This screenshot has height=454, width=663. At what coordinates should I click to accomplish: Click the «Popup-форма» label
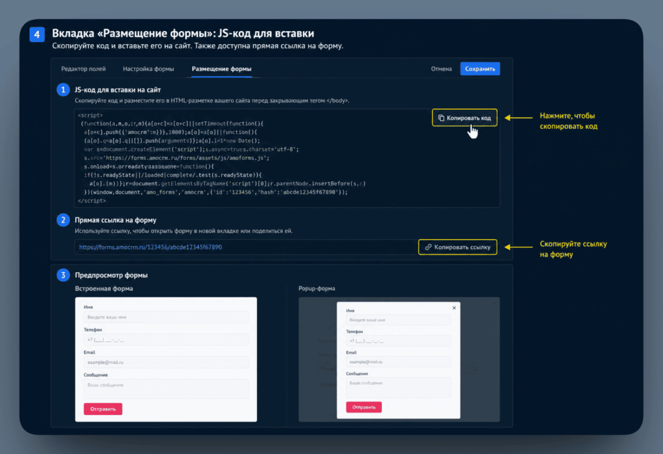(317, 289)
